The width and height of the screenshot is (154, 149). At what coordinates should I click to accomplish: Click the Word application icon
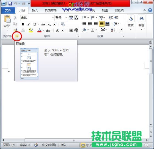(x=4, y=4)
